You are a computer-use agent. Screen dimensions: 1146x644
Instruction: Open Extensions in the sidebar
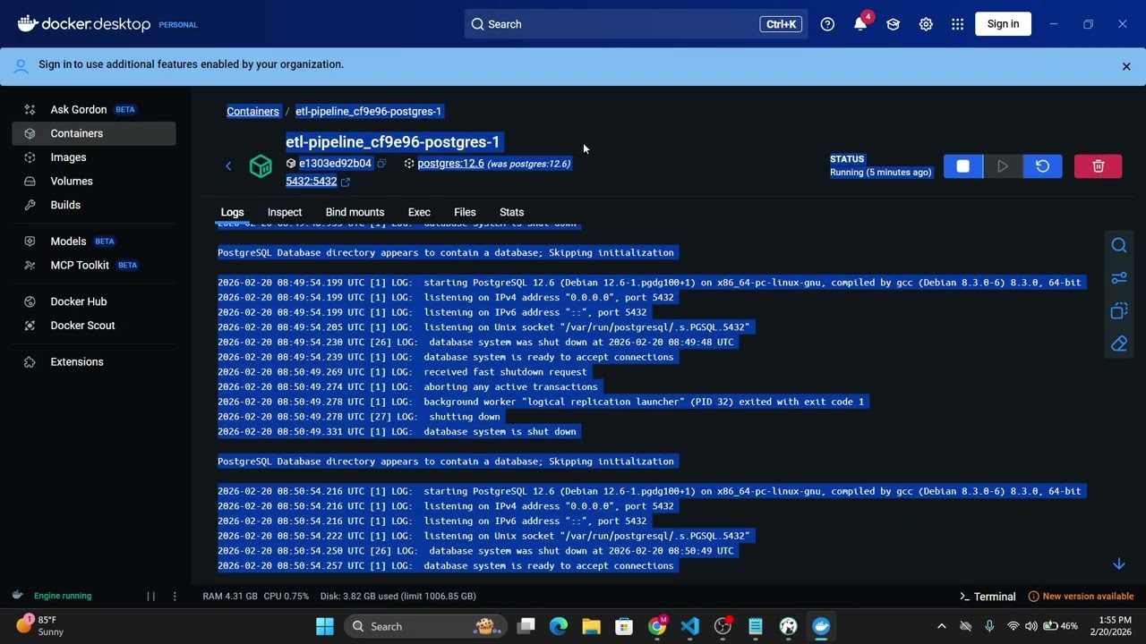point(94,361)
